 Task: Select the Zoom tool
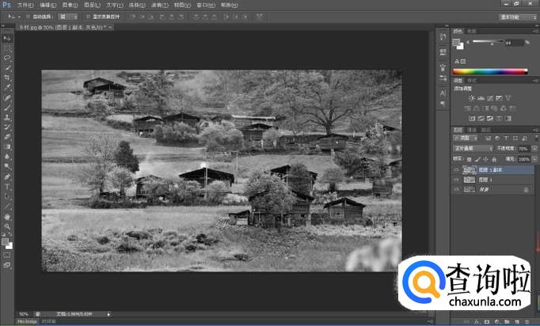(7, 226)
